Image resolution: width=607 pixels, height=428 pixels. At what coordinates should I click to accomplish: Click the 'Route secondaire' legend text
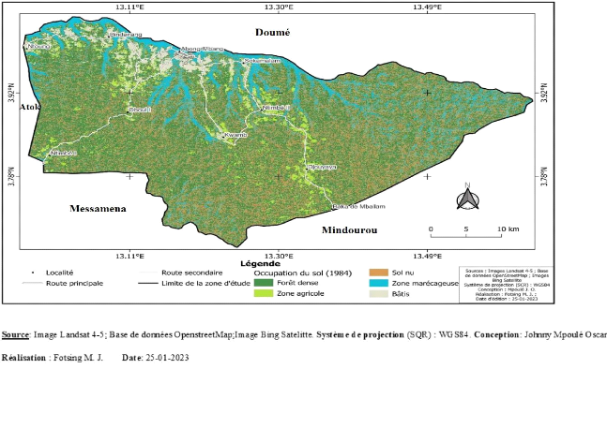click(192, 273)
